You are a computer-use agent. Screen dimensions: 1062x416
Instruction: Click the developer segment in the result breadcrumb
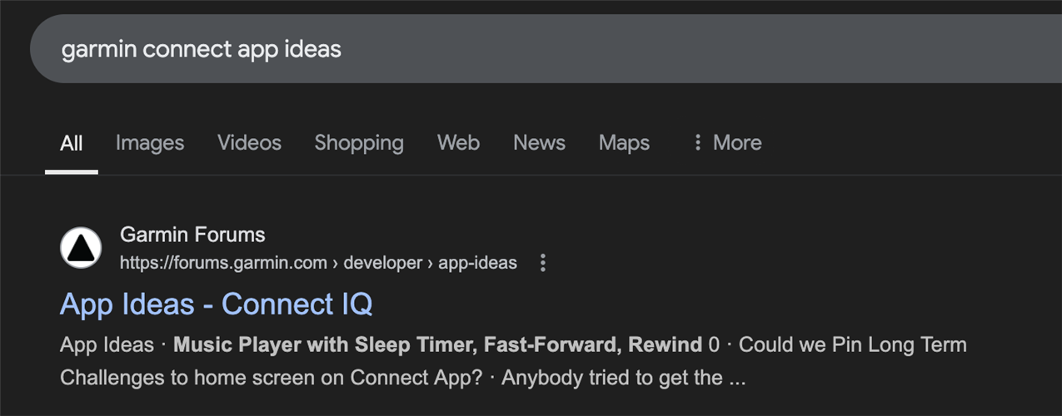pyautogui.click(x=382, y=263)
